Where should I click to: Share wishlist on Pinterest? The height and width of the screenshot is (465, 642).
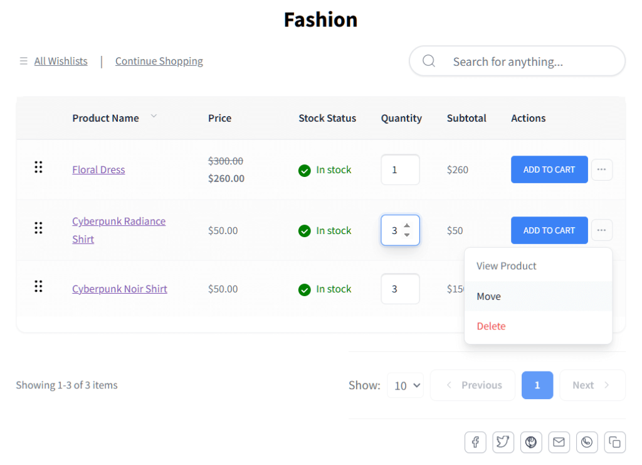(531, 442)
